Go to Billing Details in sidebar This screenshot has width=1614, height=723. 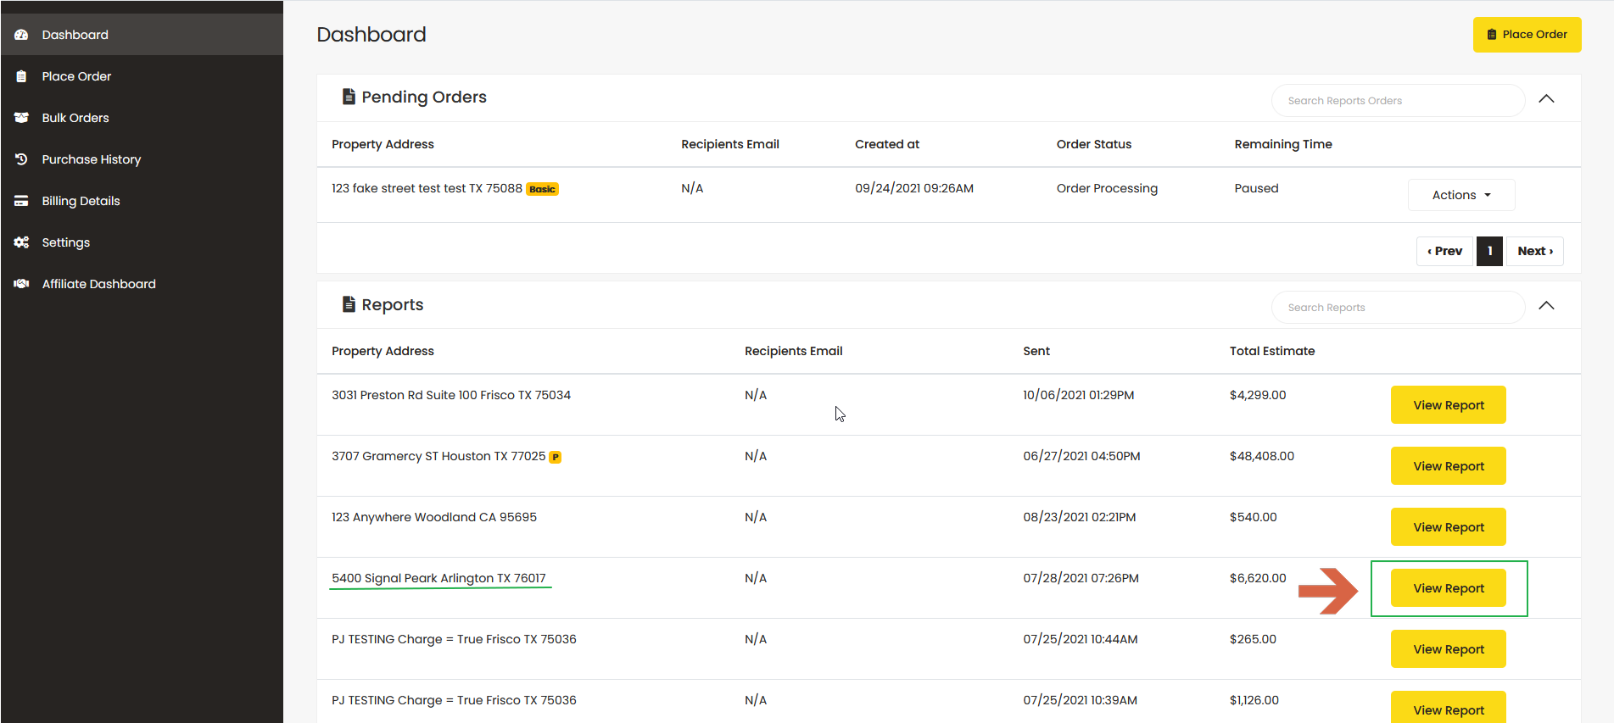point(81,201)
